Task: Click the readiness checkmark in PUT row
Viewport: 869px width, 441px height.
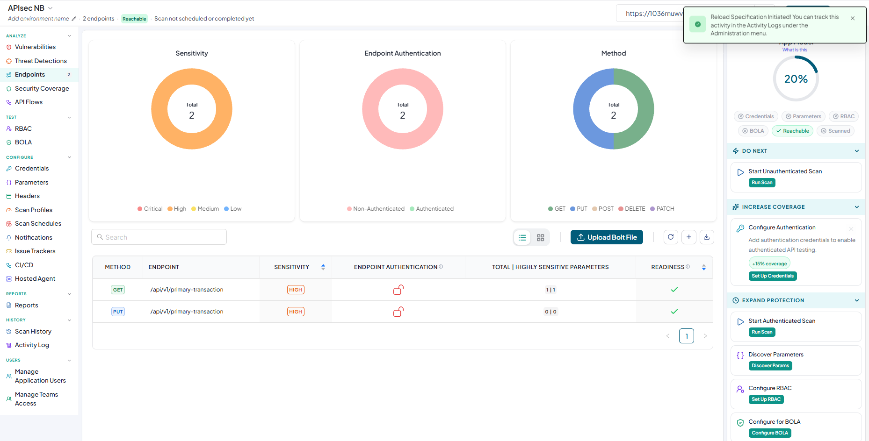Action: 674,312
